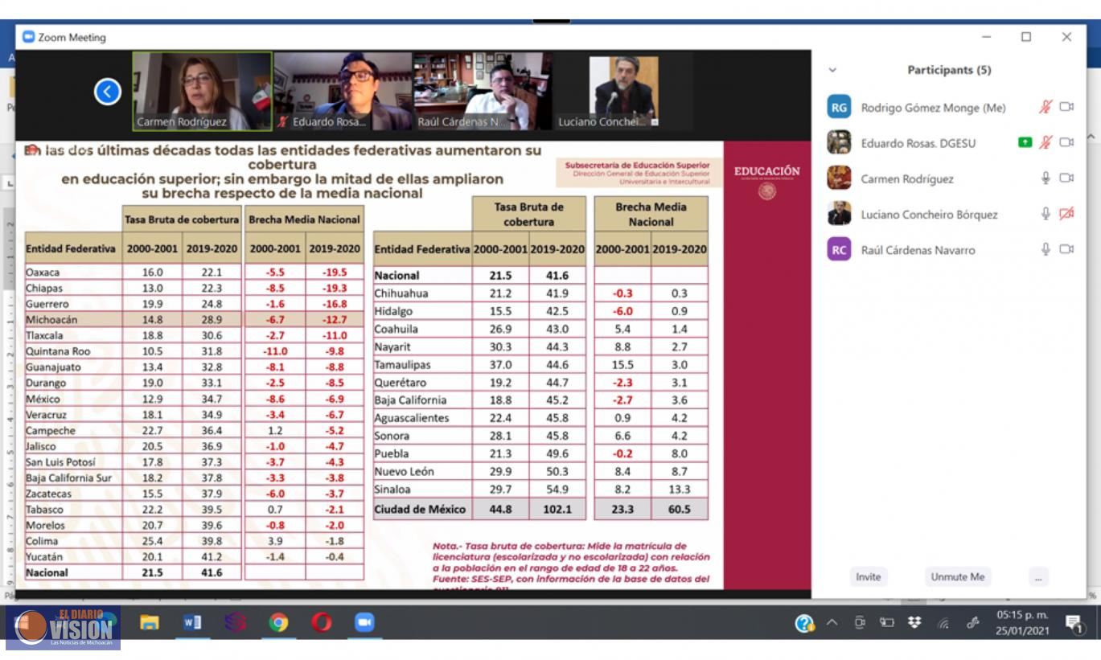Click Raúl Cárdenas Navarro's camera icon
This screenshot has width=1101, height=660.
tap(1066, 249)
